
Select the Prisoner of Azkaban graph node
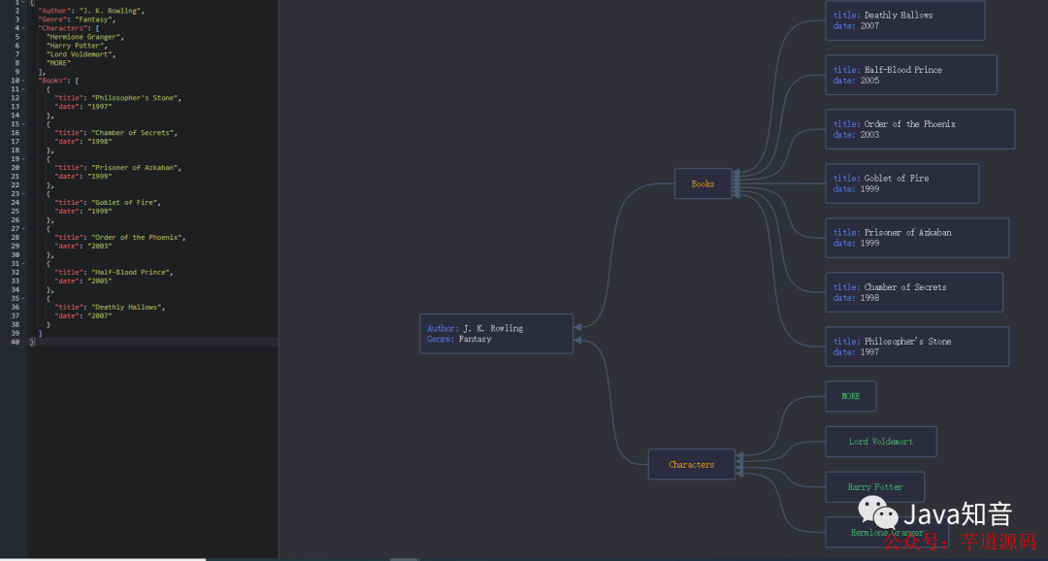click(917, 238)
